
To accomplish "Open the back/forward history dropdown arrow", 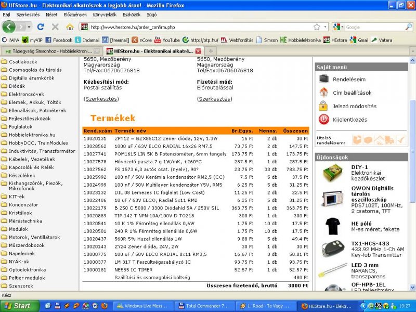I will (x=29, y=27).
